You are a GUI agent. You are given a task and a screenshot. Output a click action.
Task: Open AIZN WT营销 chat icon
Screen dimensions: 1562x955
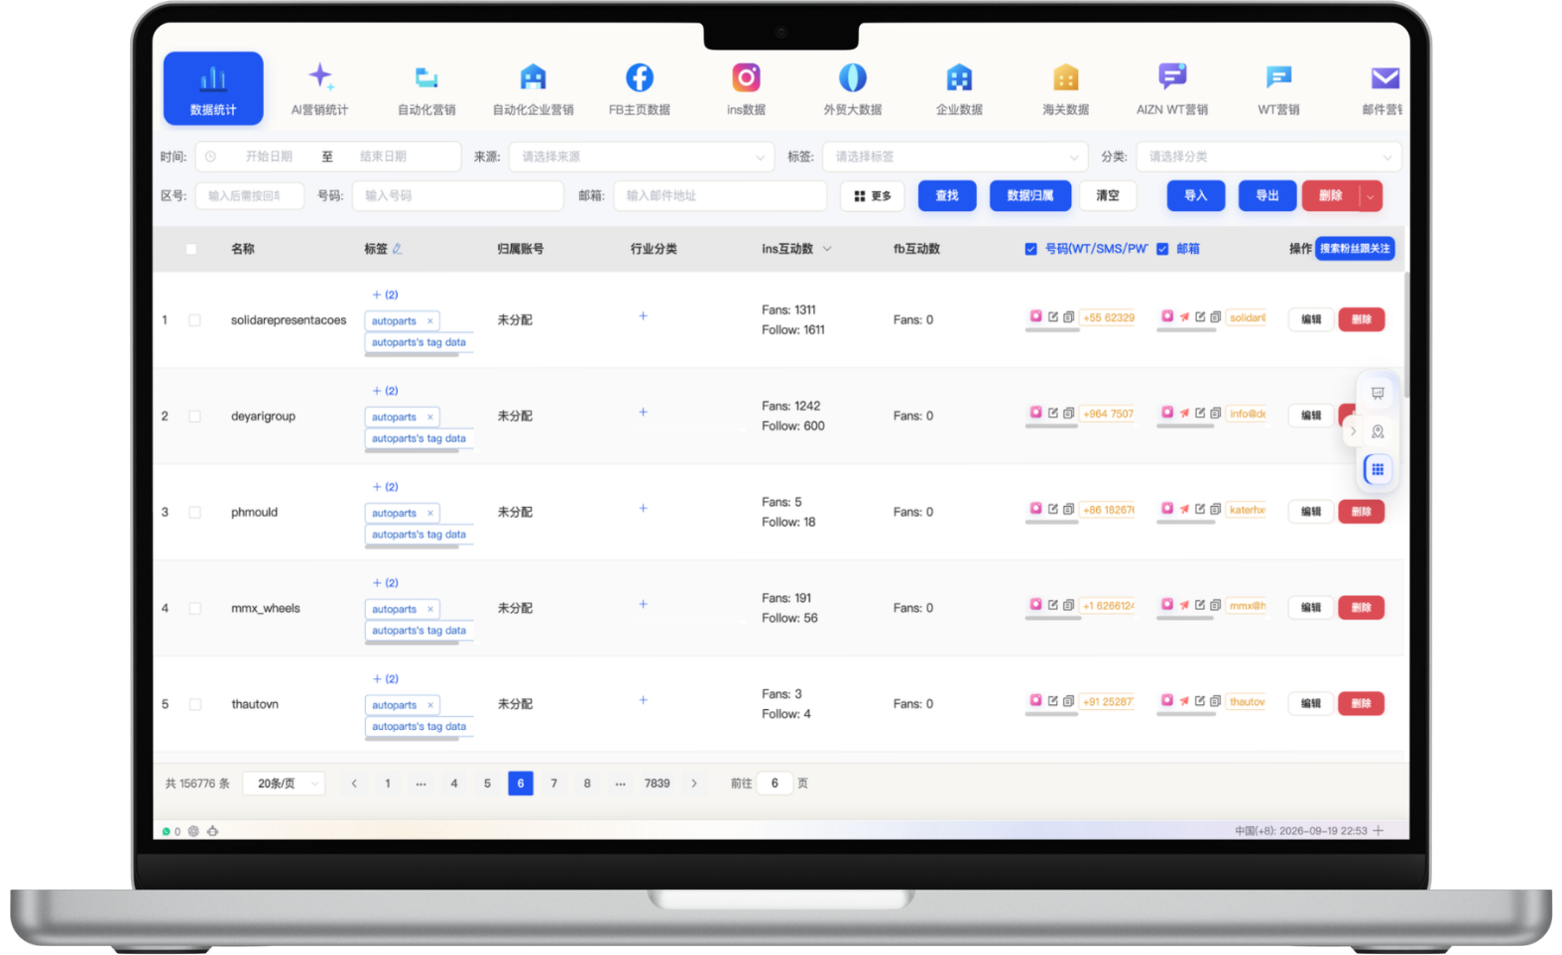click(1172, 77)
